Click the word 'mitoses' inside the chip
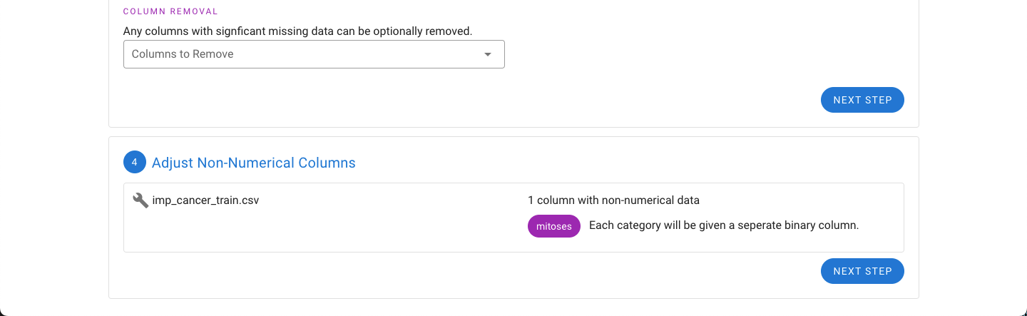The height and width of the screenshot is (316, 1027). tap(554, 226)
